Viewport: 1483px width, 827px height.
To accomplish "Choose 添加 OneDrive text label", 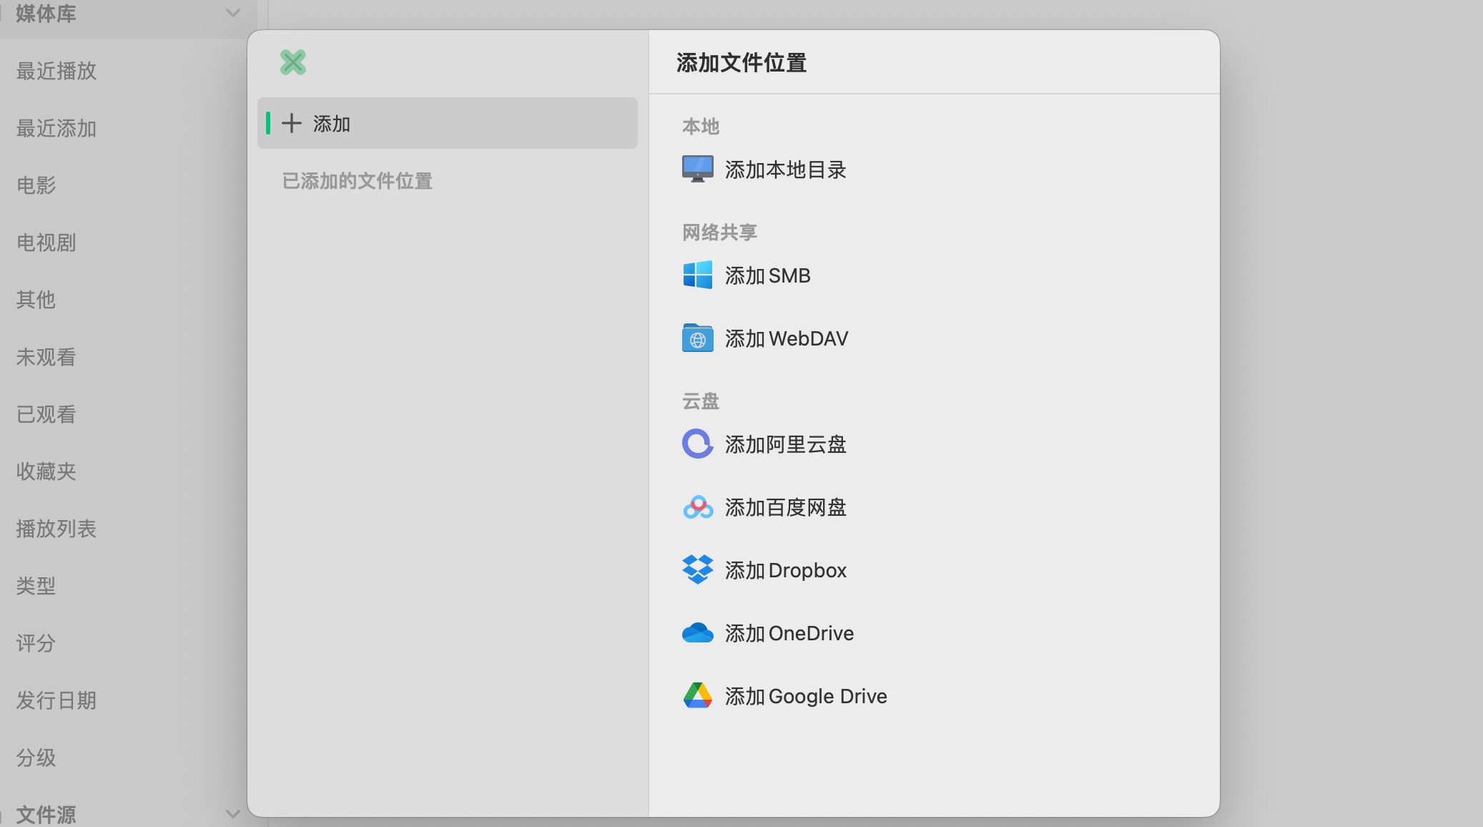I will pos(789,633).
